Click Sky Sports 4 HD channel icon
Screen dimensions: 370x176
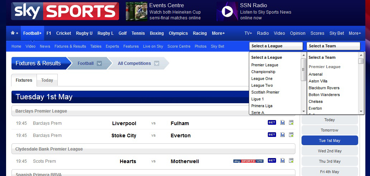pyautogui.click(x=248, y=161)
